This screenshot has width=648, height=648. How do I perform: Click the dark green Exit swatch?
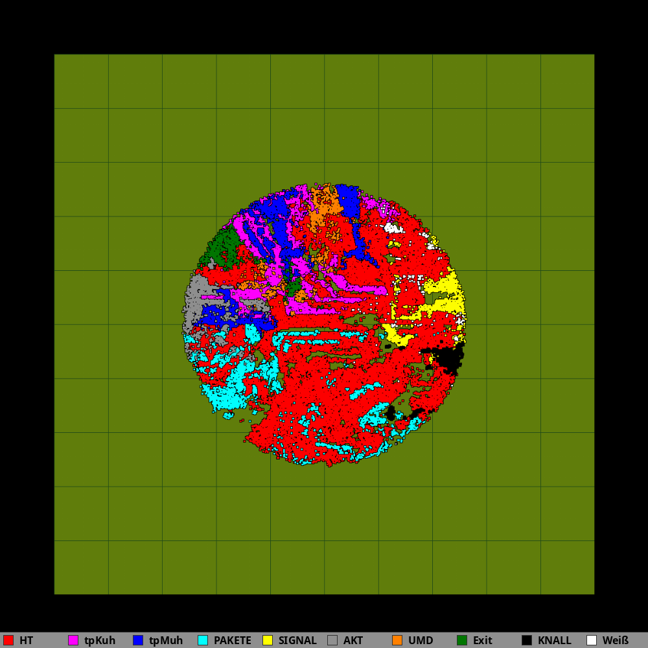[462, 640]
